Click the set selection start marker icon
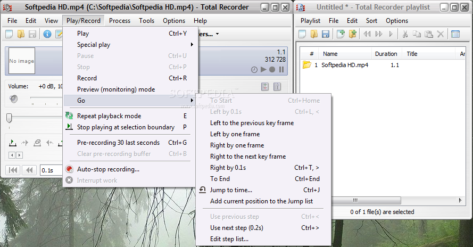473x247 pixels. click(x=12, y=143)
